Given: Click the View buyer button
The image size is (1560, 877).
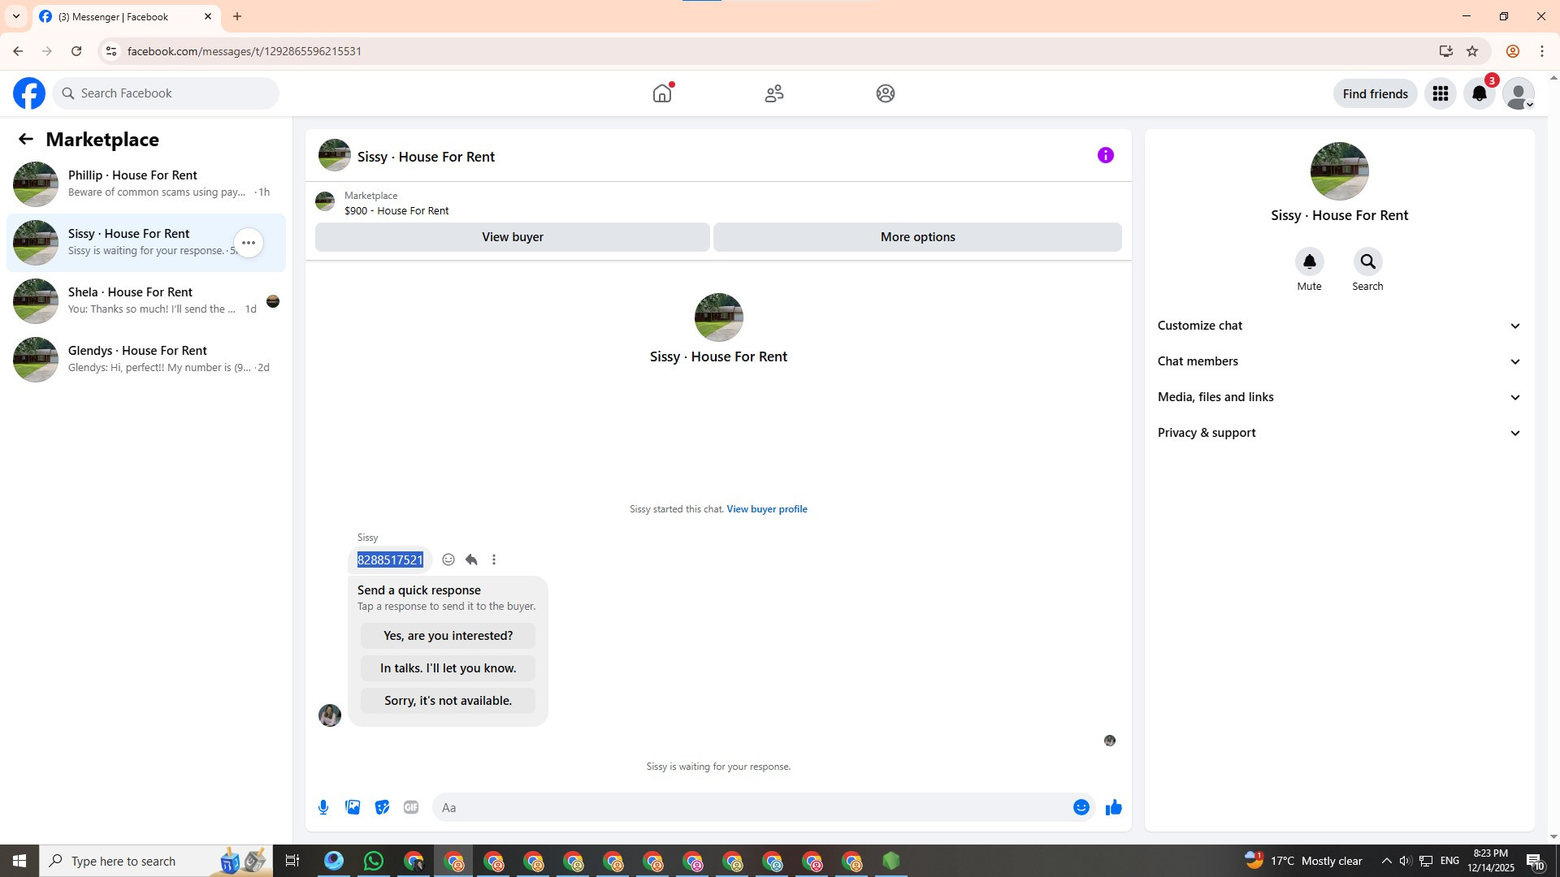Looking at the screenshot, I should 512,237.
